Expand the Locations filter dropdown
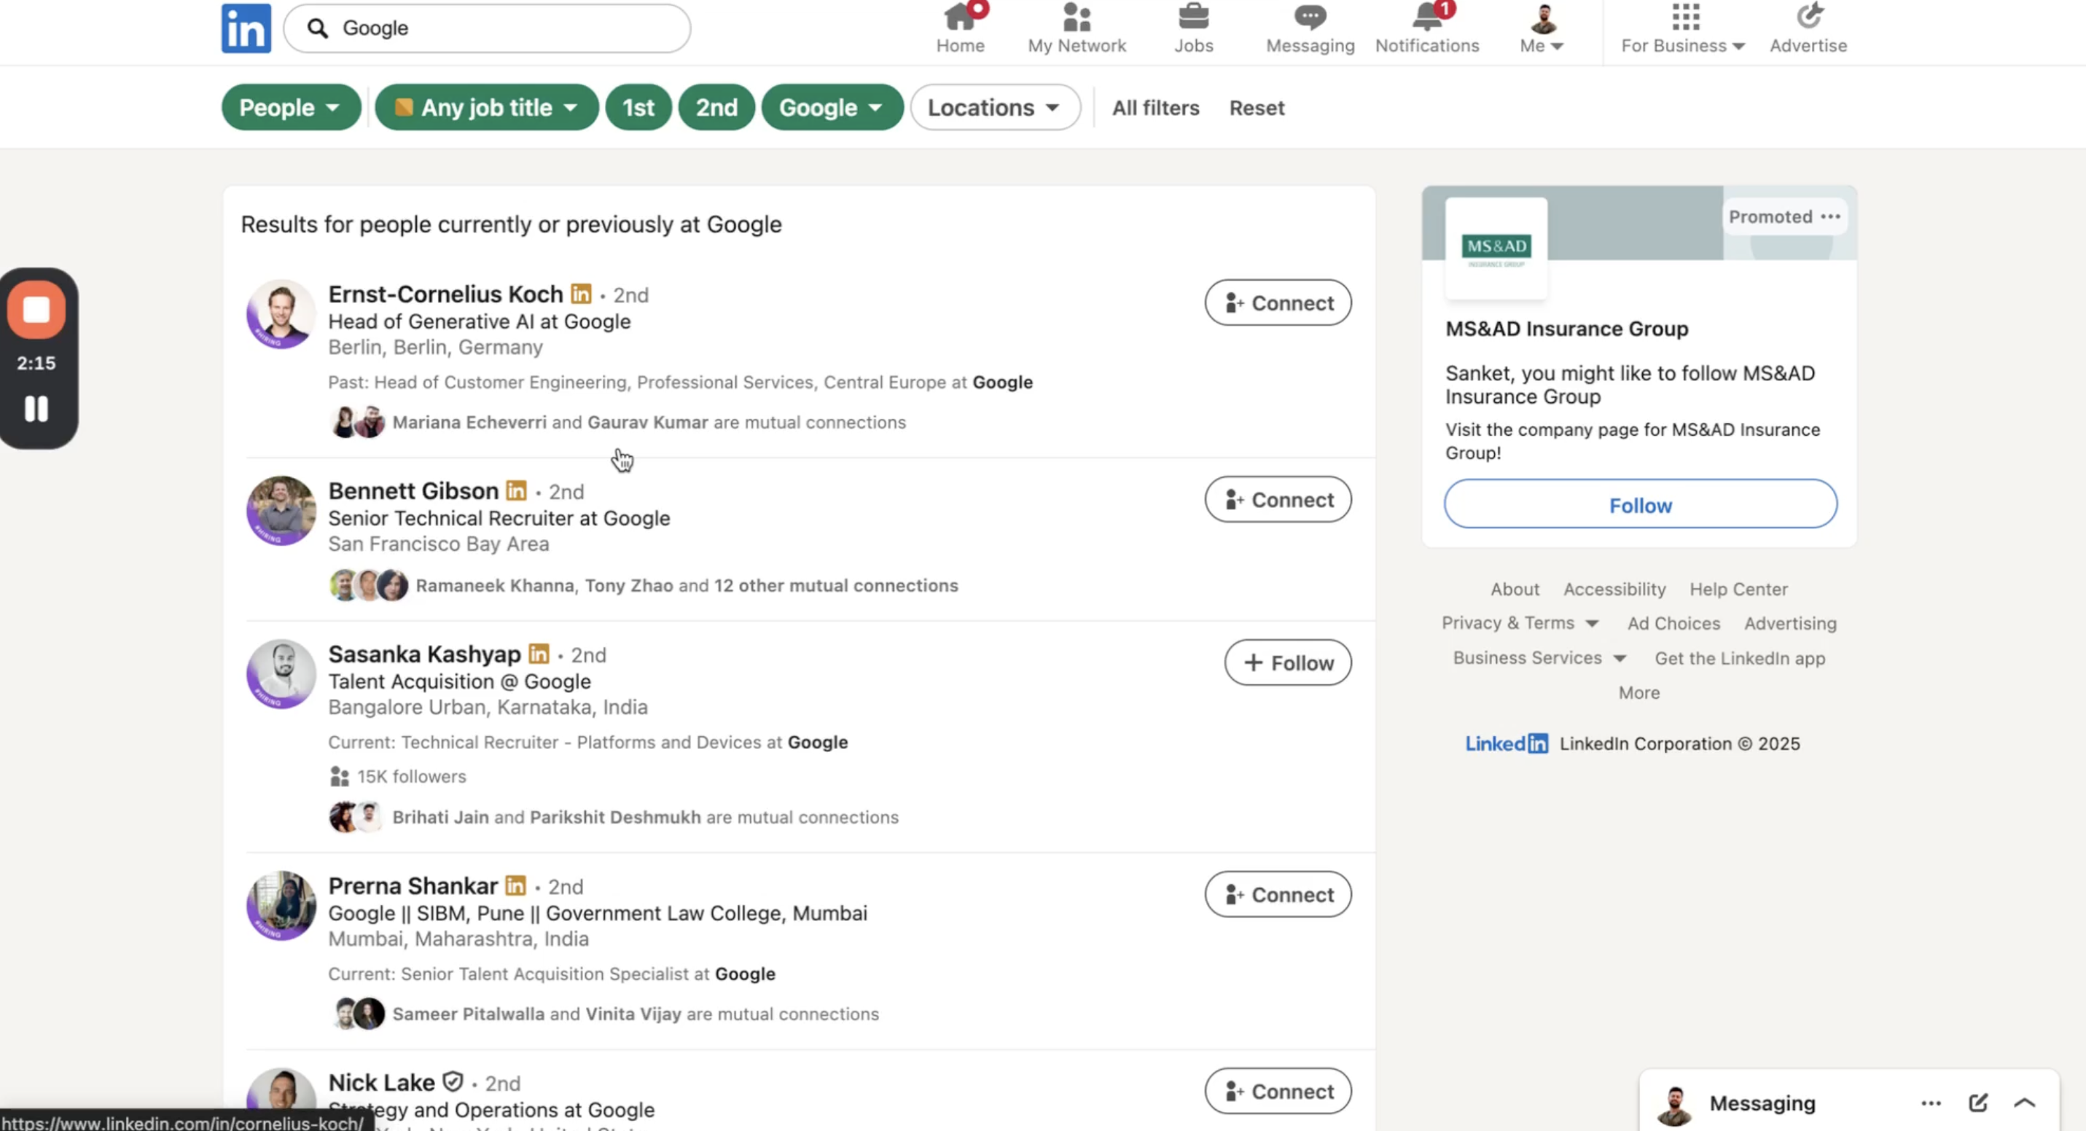This screenshot has width=2086, height=1131. pyautogui.click(x=994, y=108)
